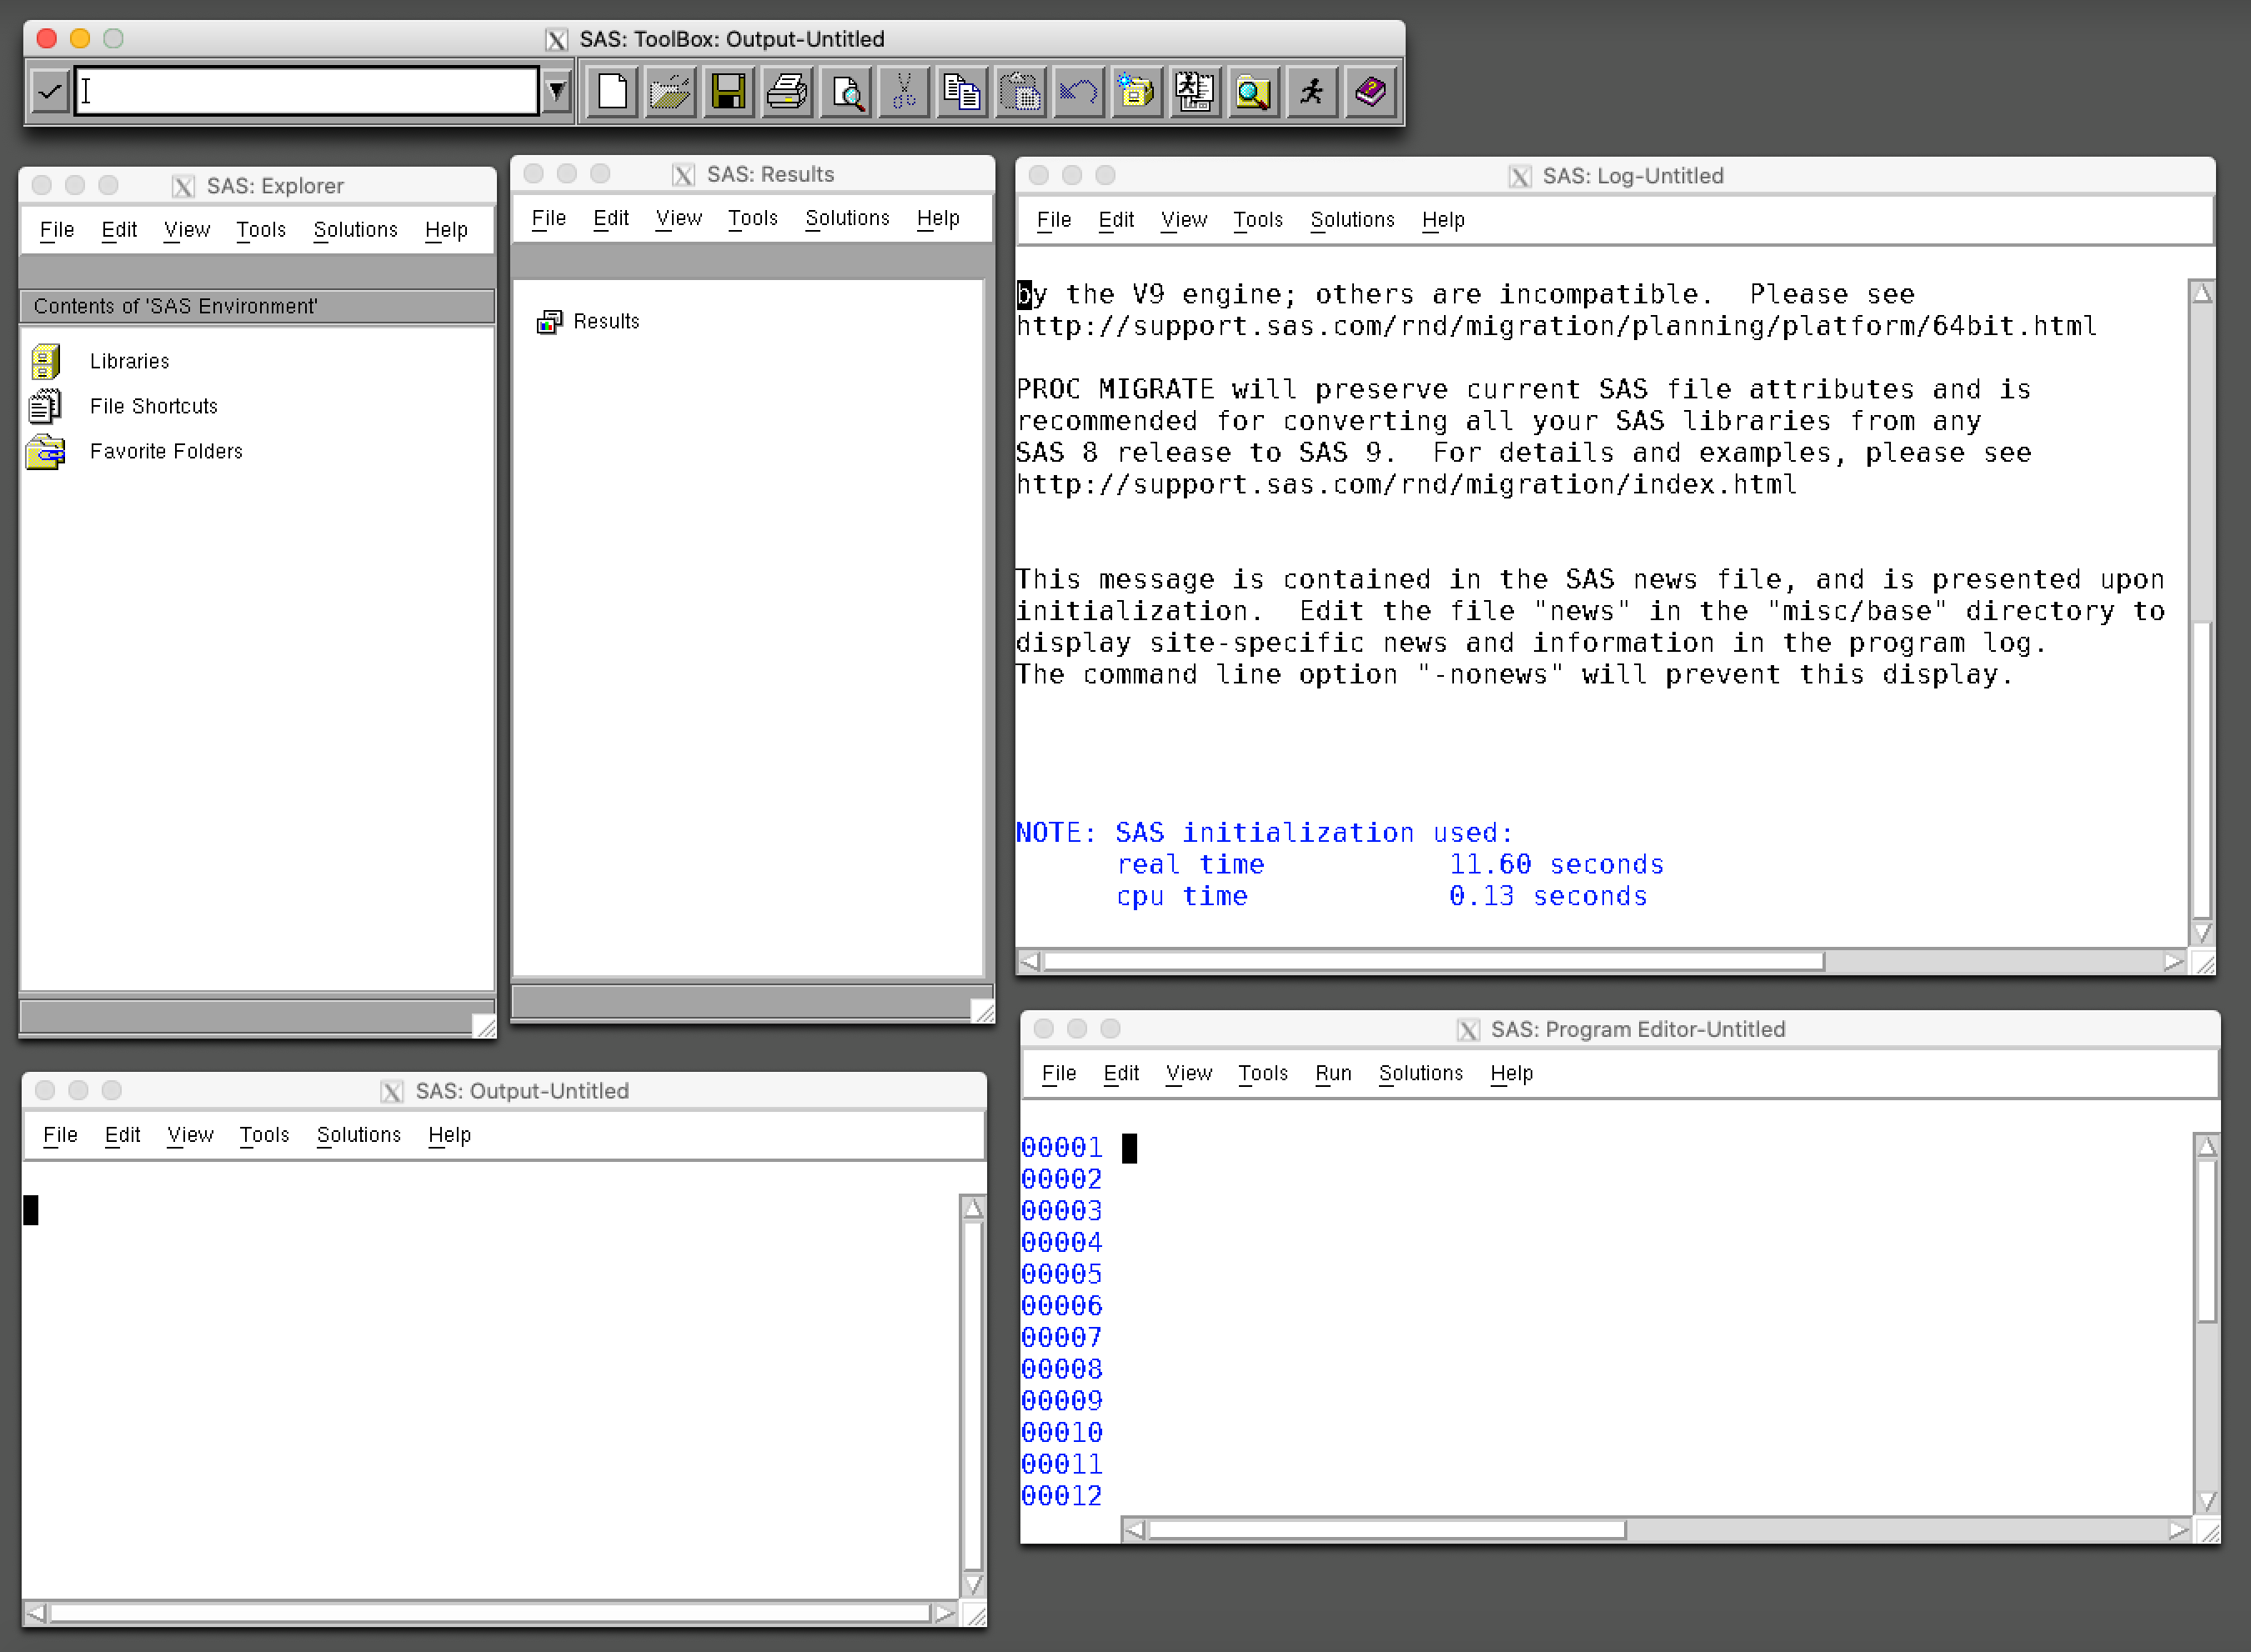
Task: Select the Libraries icon in Explorer
Action: pyautogui.click(x=46, y=361)
